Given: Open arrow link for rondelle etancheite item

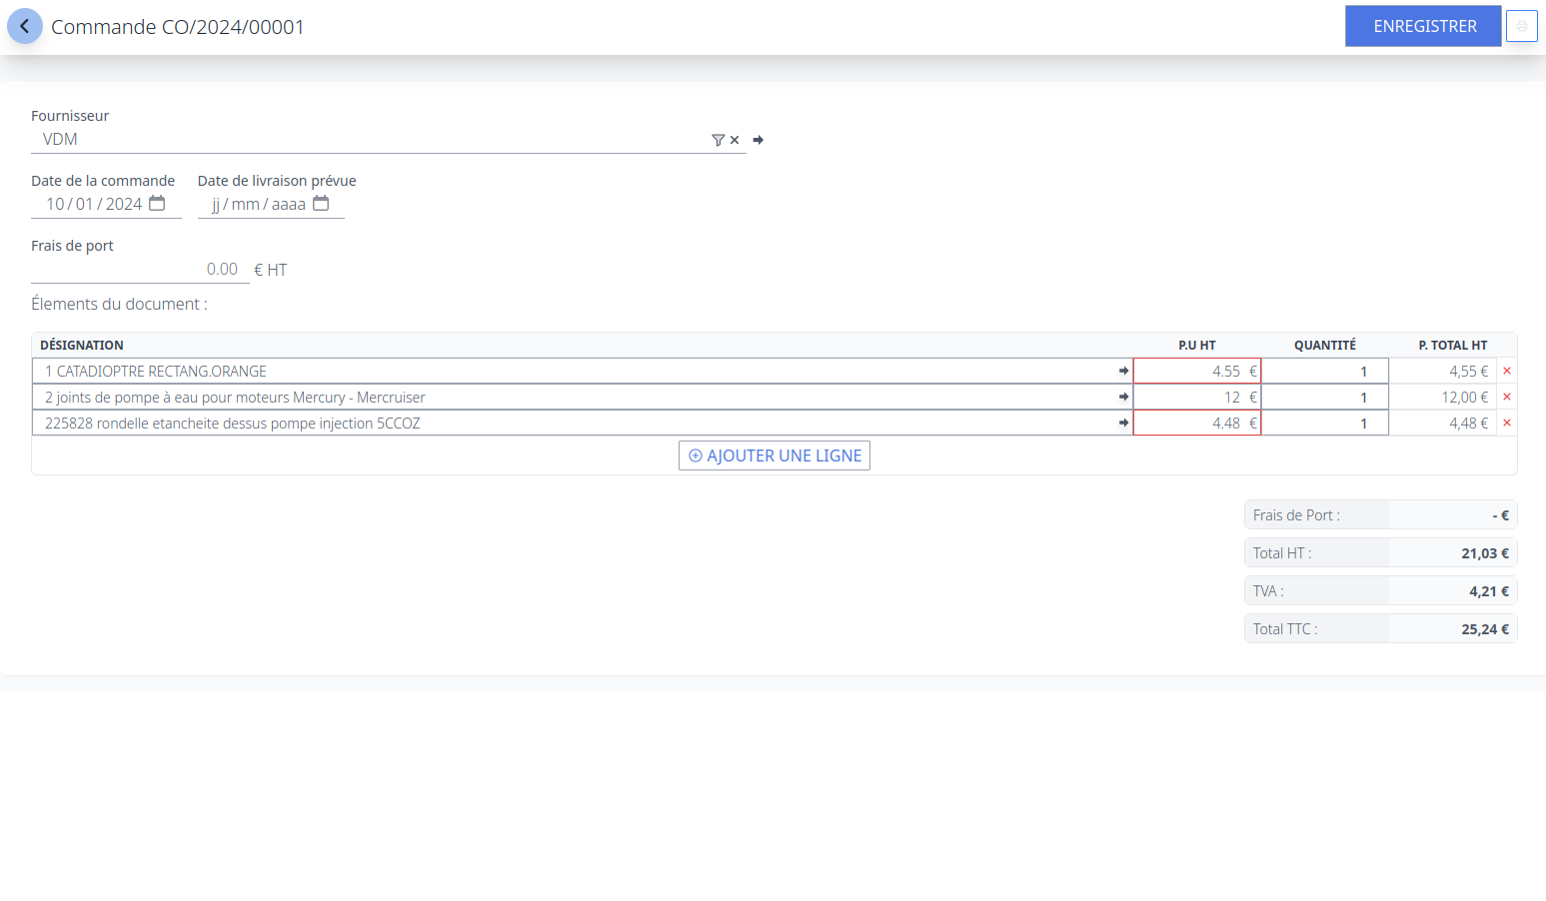Looking at the screenshot, I should pyautogui.click(x=1123, y=424).
